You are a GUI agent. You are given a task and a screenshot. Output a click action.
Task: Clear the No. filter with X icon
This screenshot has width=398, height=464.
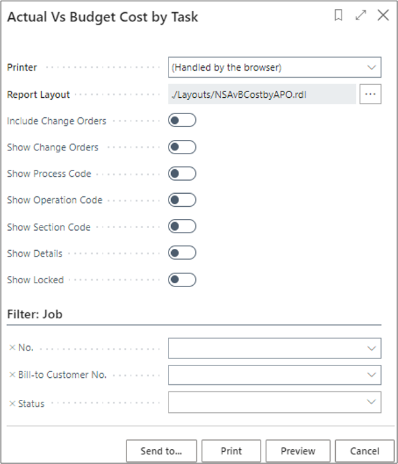(x=12, y=348)
